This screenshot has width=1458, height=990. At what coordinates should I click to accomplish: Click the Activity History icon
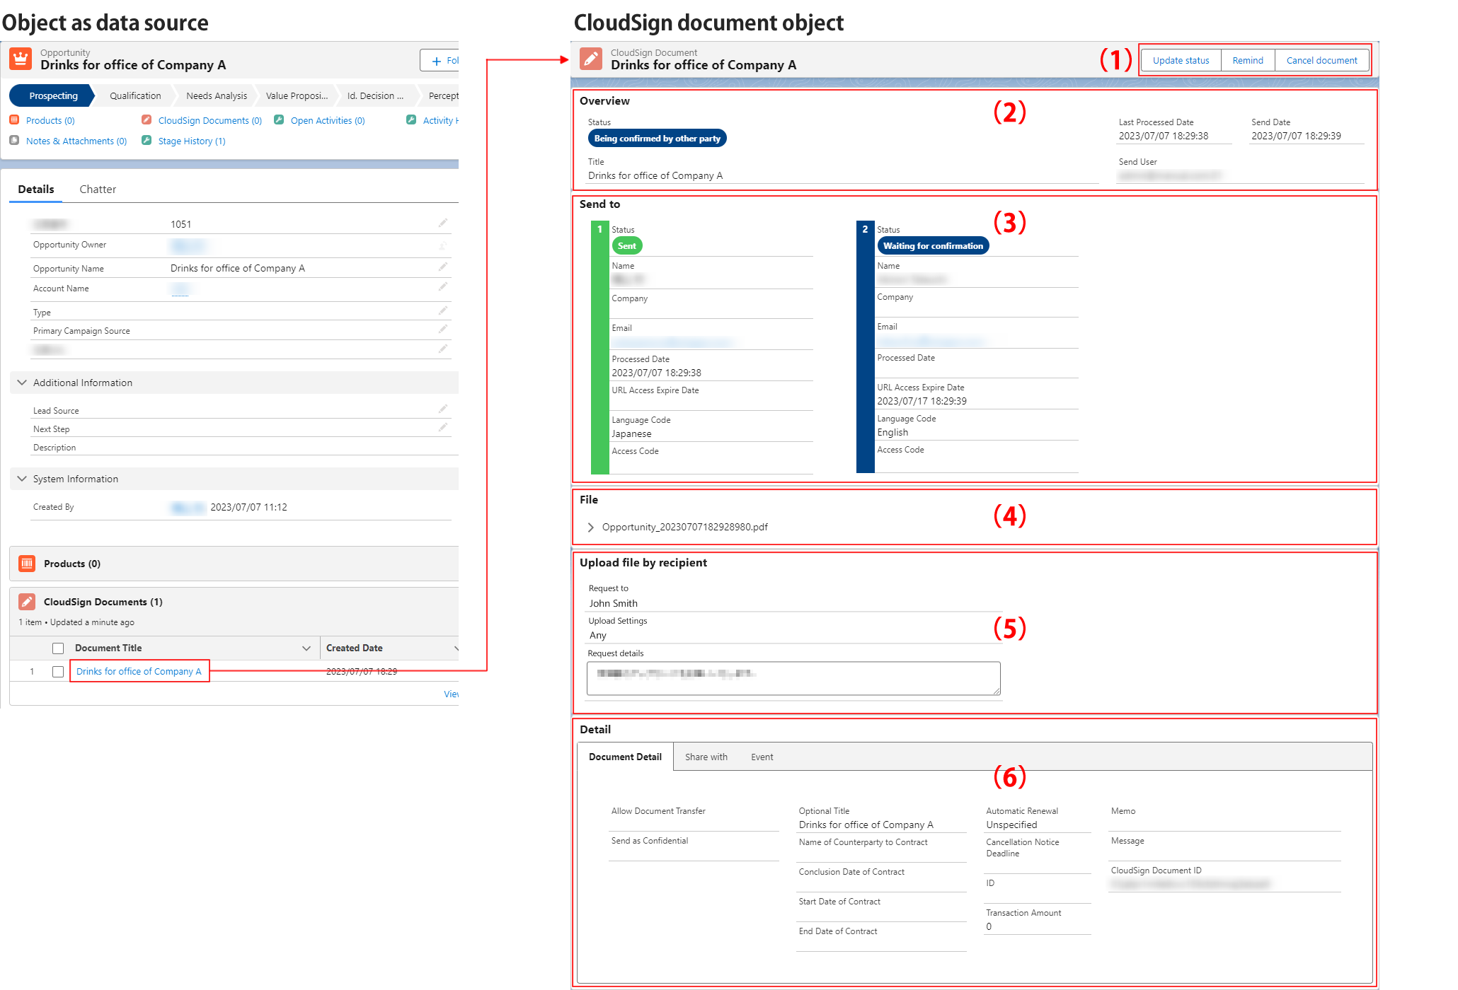[411, 120]
